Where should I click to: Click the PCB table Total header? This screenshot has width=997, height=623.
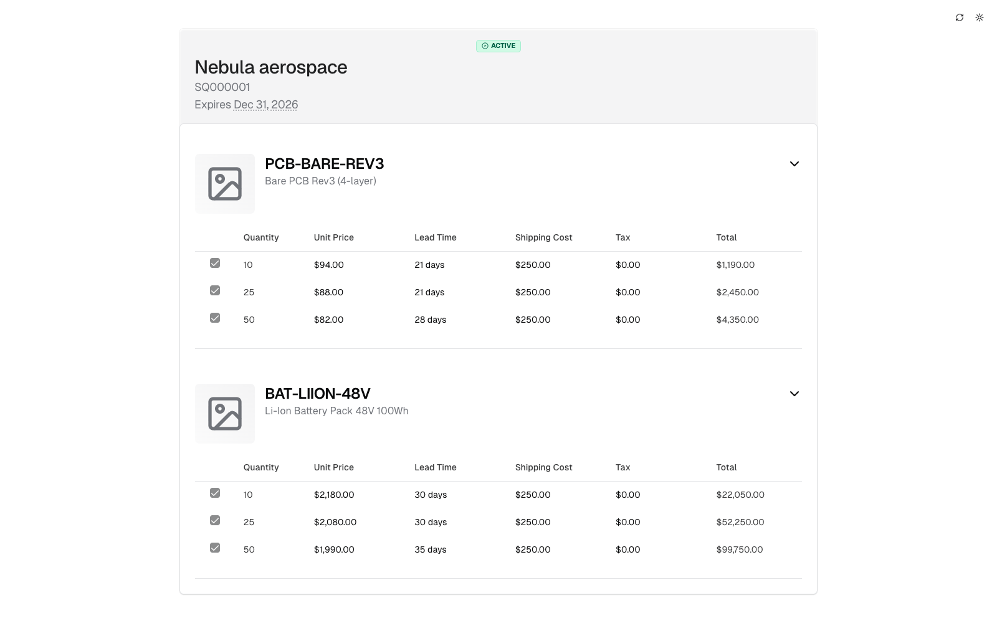click(727, 237)
